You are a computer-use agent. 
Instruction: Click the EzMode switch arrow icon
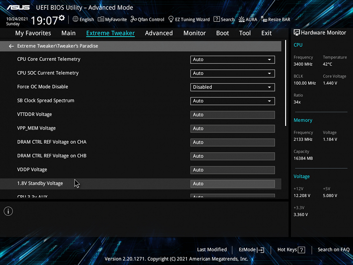tap(260, 250)
